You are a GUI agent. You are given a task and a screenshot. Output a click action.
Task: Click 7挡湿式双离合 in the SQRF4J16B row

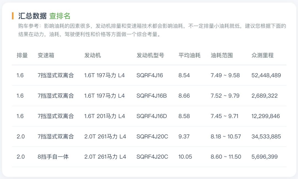coord(56,96)
